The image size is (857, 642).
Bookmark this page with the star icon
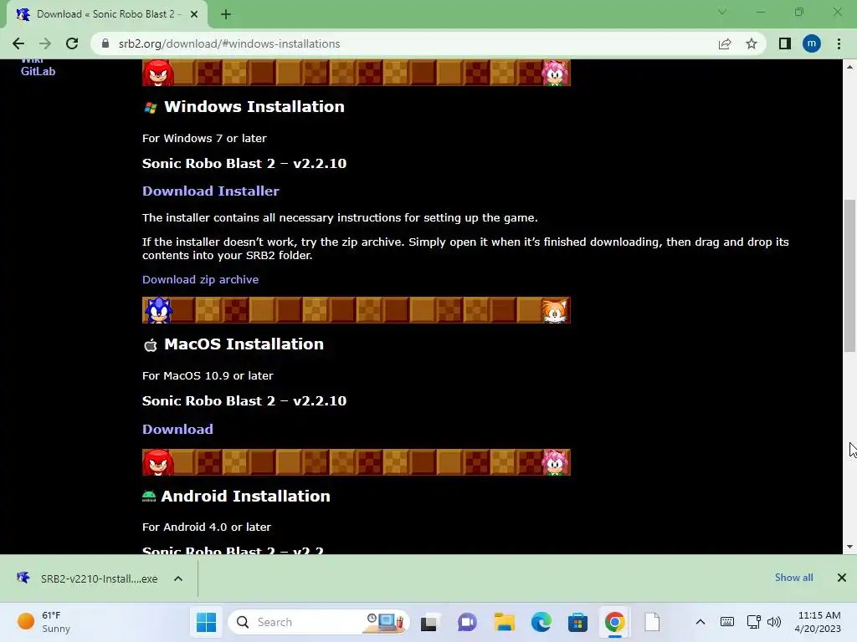pos(752,43)
